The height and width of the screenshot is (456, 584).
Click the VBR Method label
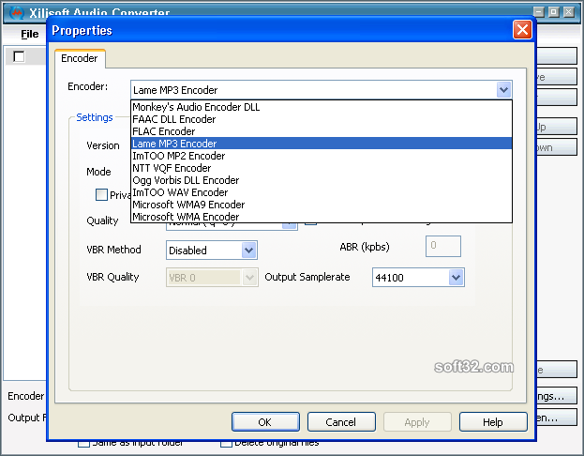click(113, 250)
